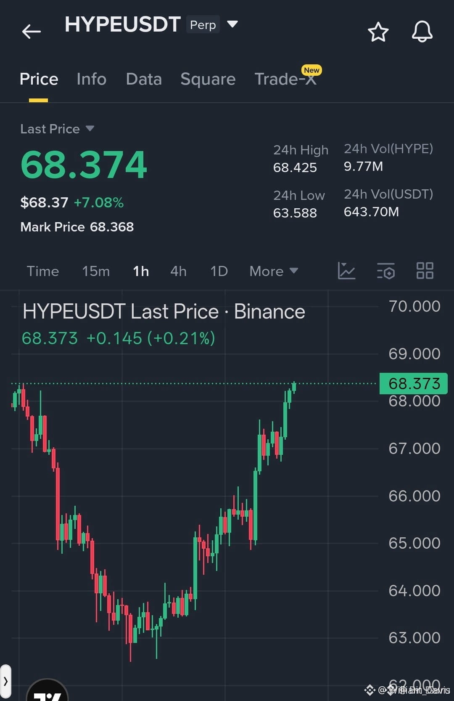This screenshot has height=701, width=454.
Task: Open the Trade-X tab
Action: [x=286, y=79]
